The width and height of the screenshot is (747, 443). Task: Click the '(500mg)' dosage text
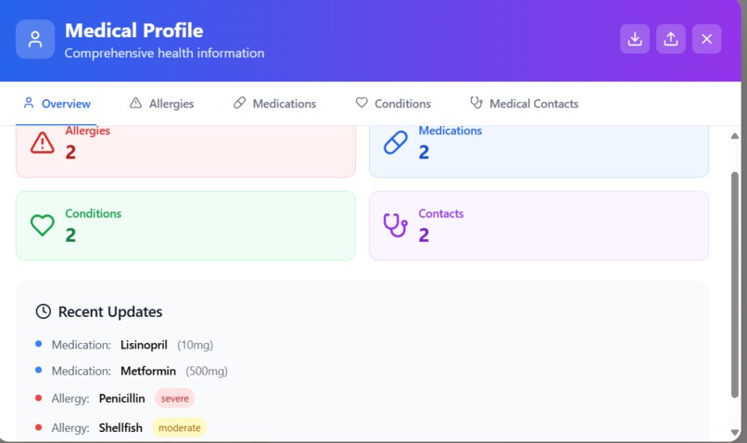click(x=207, y=371)
